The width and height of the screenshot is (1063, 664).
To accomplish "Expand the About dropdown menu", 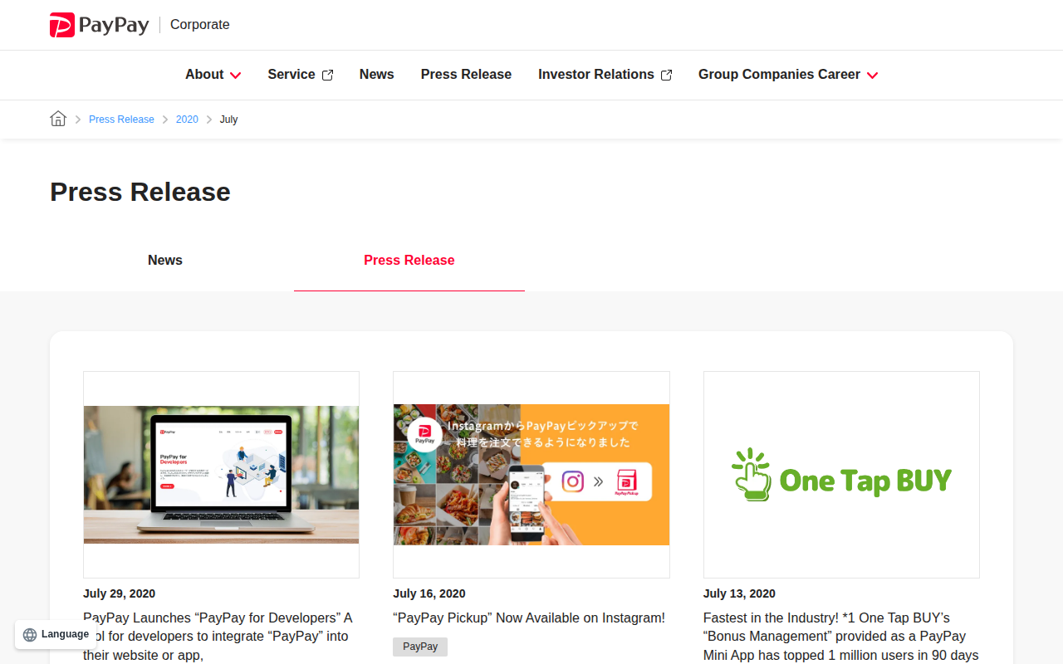I will [x=213, y=75].
